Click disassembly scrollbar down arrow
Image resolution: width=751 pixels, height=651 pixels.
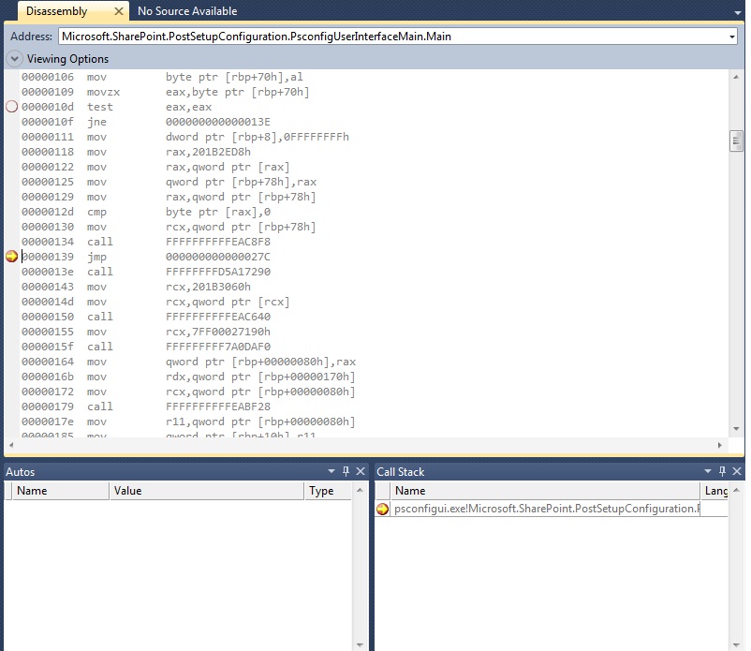[x=736, y=429]
